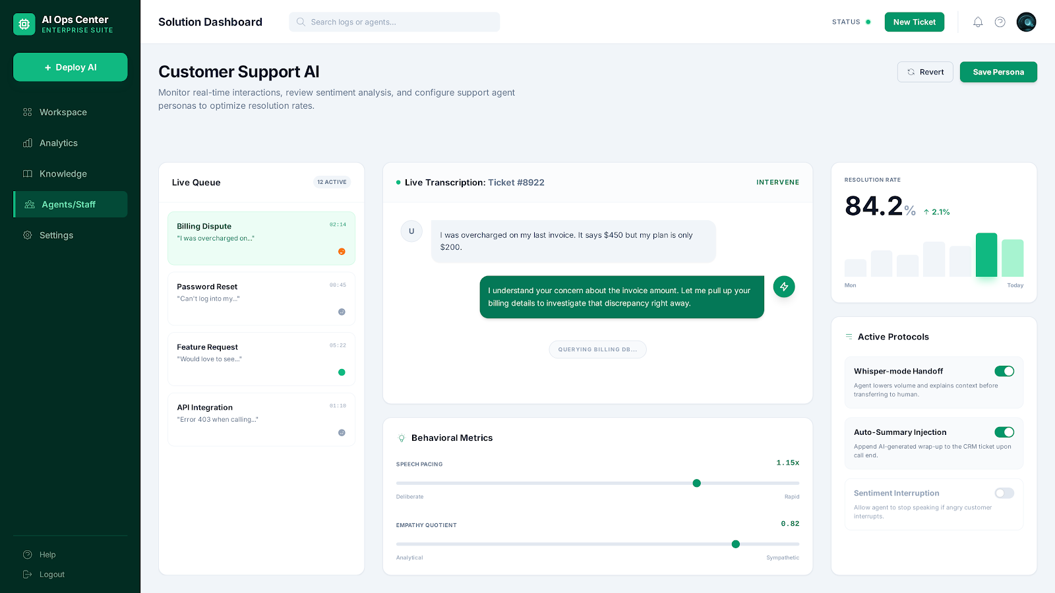Click the 84.2% resolution rate value
Viewport: 1055px width, 593px height.
880,206
